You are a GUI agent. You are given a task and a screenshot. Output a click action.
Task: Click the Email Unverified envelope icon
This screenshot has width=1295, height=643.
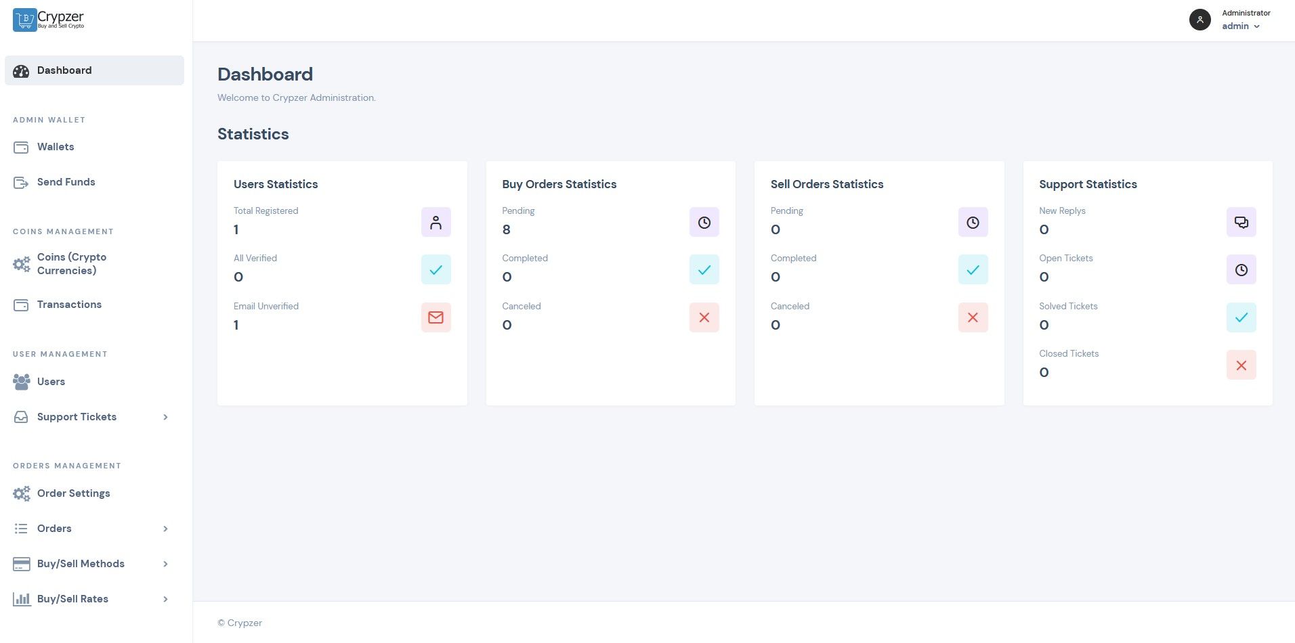pos(436,317)
